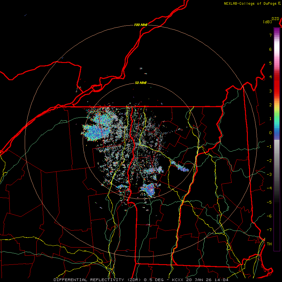Click the 3 value on color scale

(x=270, y=91)
